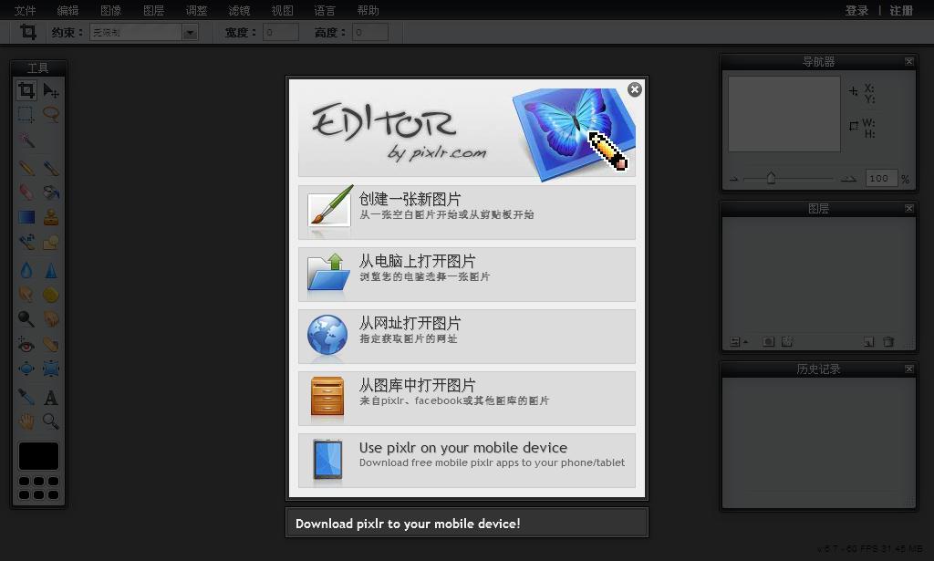This screenshot has width=934, height=561.
Task: Delete layer with the trash icon
Action: tap(888, 342)
